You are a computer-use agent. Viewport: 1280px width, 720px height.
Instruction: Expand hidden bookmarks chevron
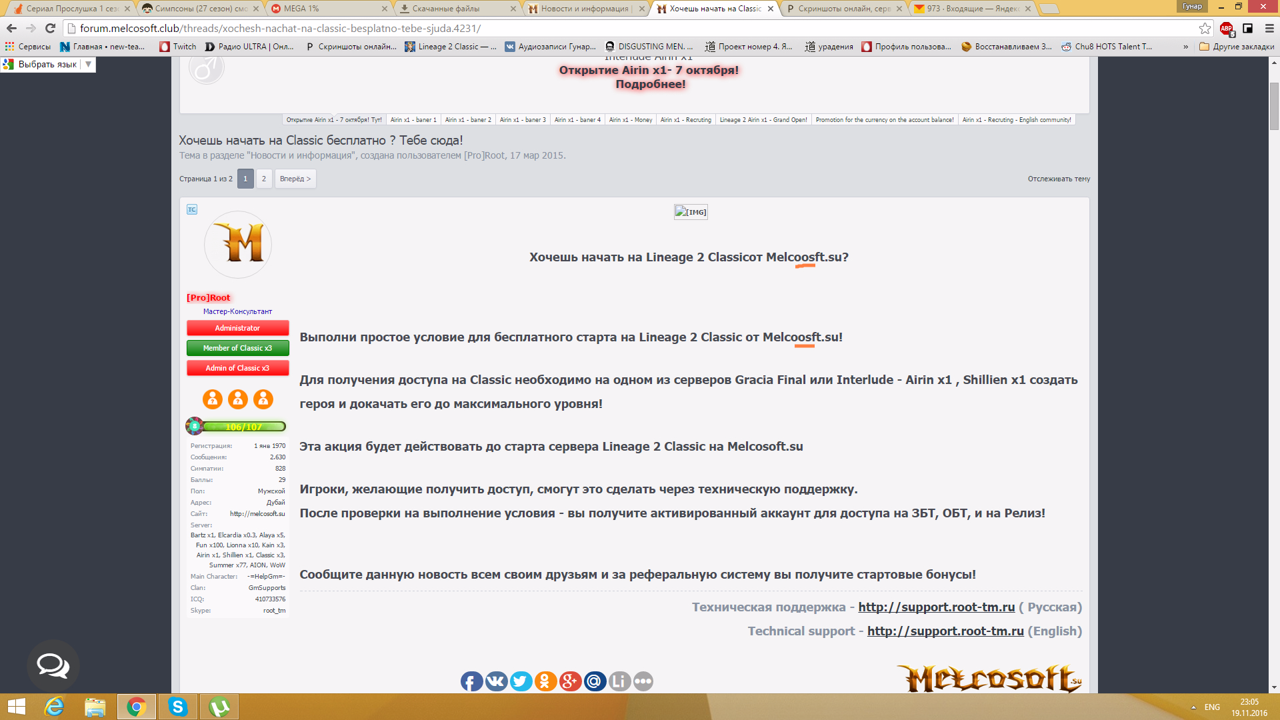coord(1185,47)
